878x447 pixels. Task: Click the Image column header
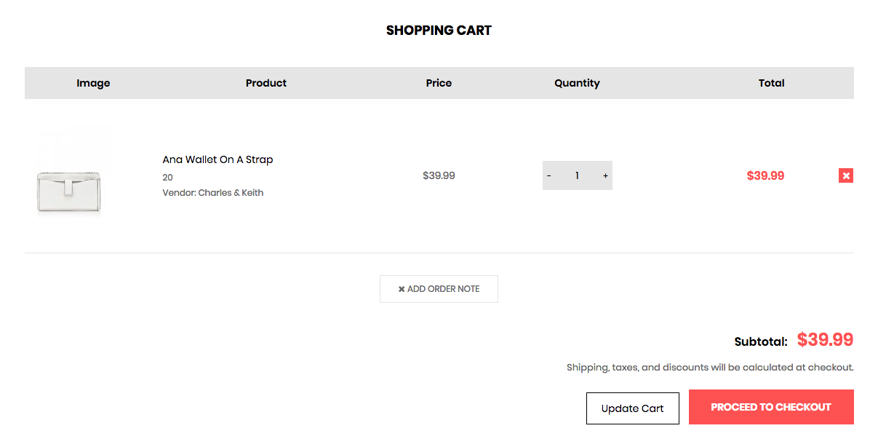coord(93,83)
